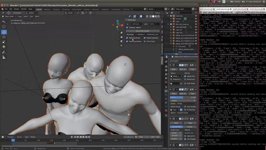The image size is (266, 150).
Task: Click the Disconnect Socket button in FACSvatar
Action: 143,31
